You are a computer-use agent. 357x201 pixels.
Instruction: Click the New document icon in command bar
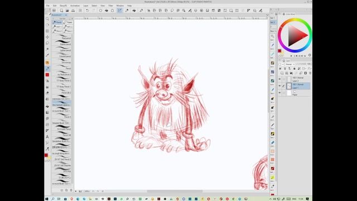(61, 11)
